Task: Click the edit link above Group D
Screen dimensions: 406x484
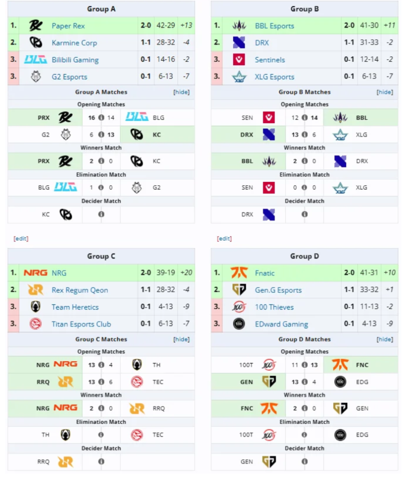Action: click(225, 239)
